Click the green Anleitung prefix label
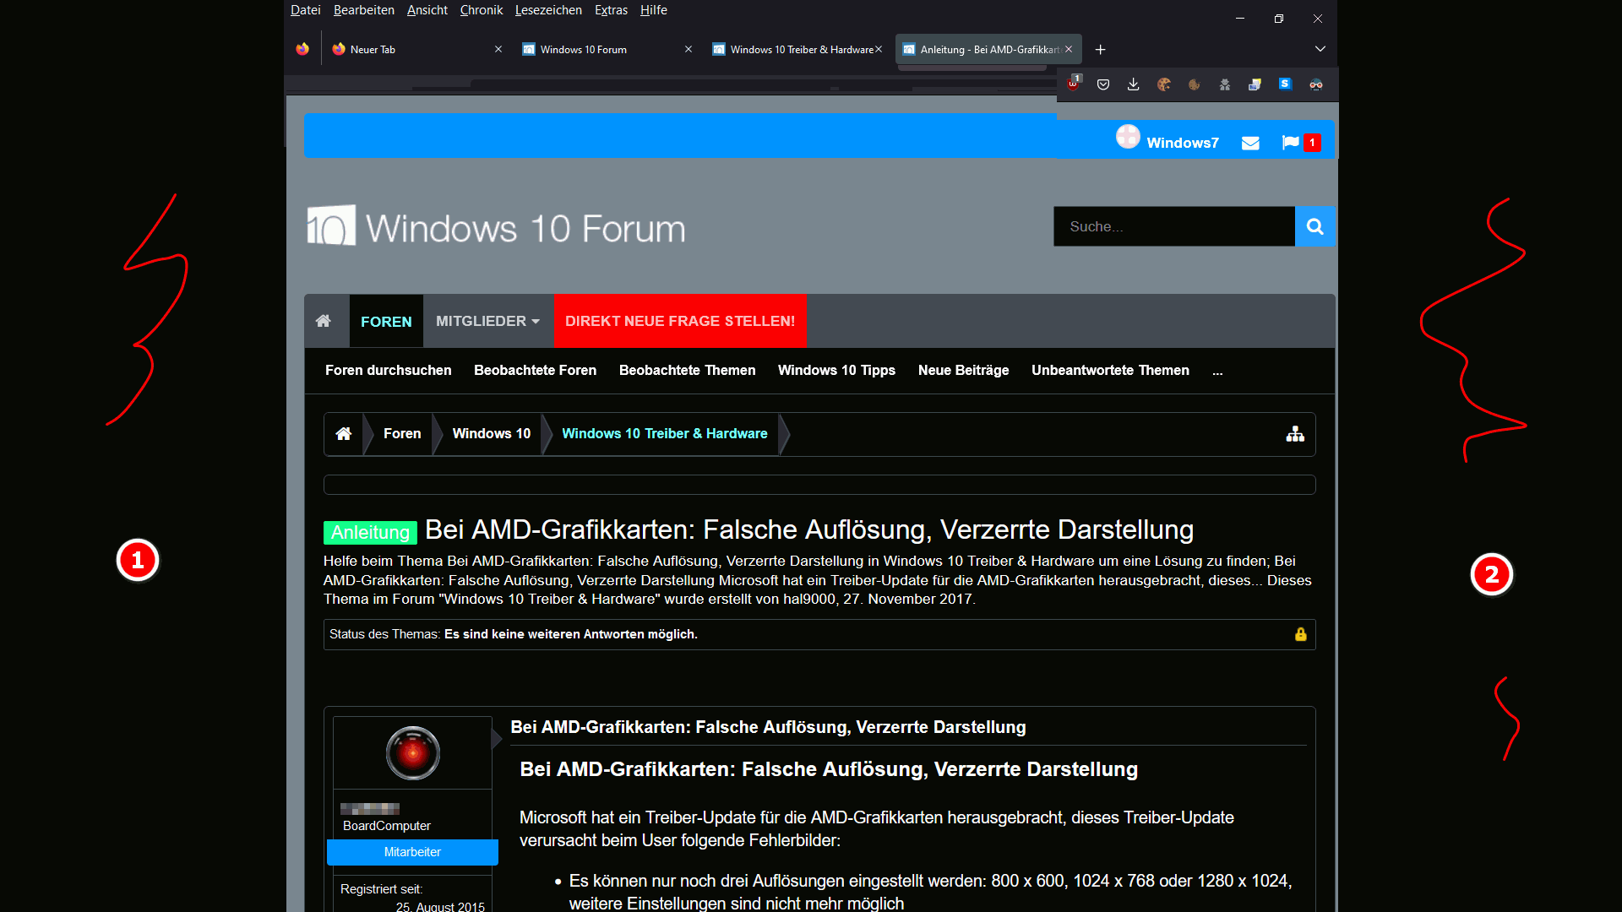The image size is (1622, 912). (370, 532)
